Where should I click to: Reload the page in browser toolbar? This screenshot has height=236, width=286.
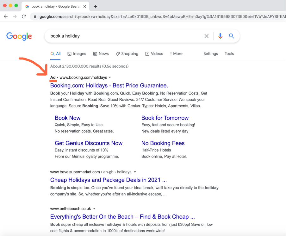click(x=24, y=16)
